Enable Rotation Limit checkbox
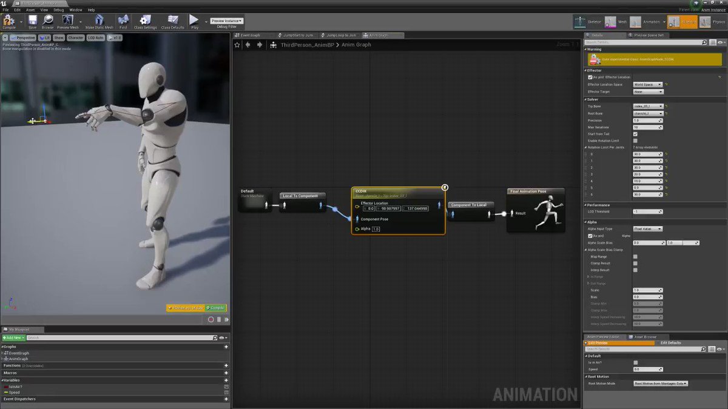The image size is (728, 409). coord(635,141)
